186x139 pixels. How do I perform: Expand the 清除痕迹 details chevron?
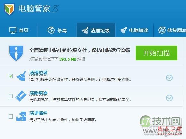coord(169,98)
